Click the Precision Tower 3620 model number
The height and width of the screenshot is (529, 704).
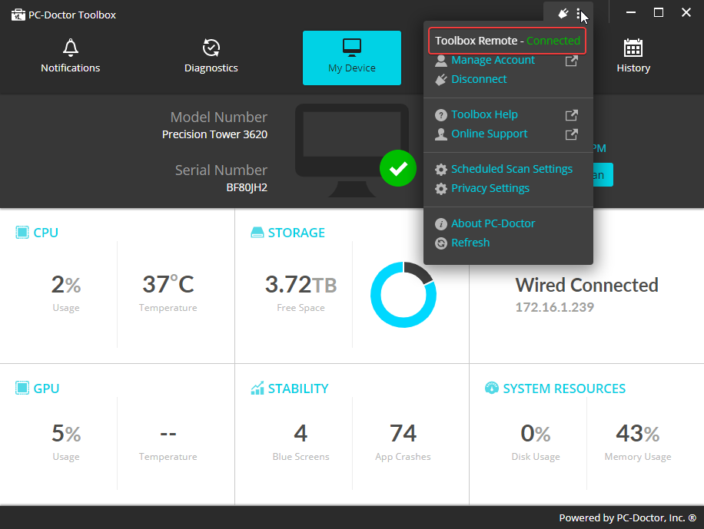click(214, 134)
